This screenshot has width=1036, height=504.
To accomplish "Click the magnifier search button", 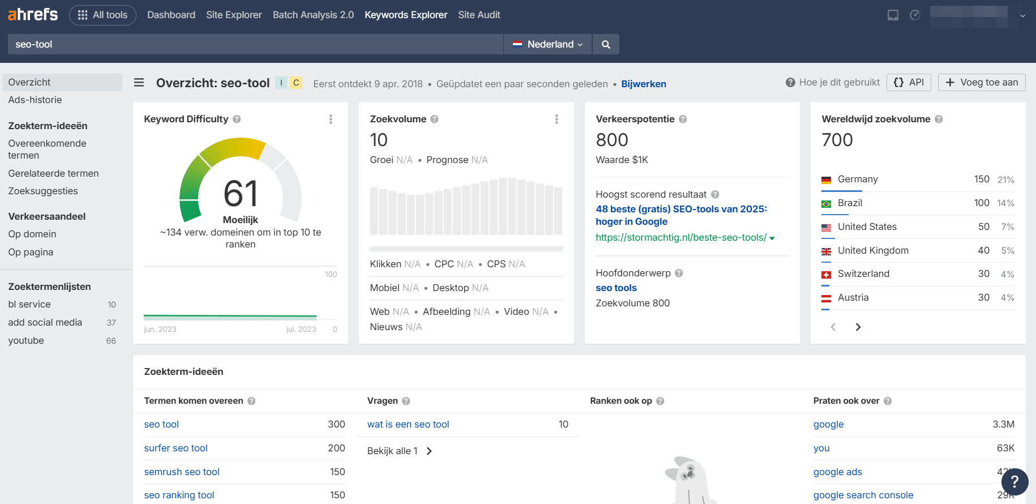I will coord(606,44).
